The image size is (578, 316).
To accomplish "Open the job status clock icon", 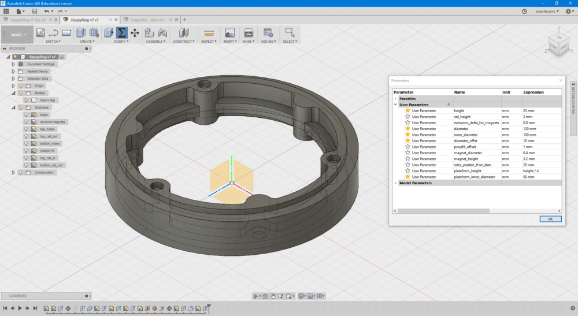I will (x=524, y=12).
